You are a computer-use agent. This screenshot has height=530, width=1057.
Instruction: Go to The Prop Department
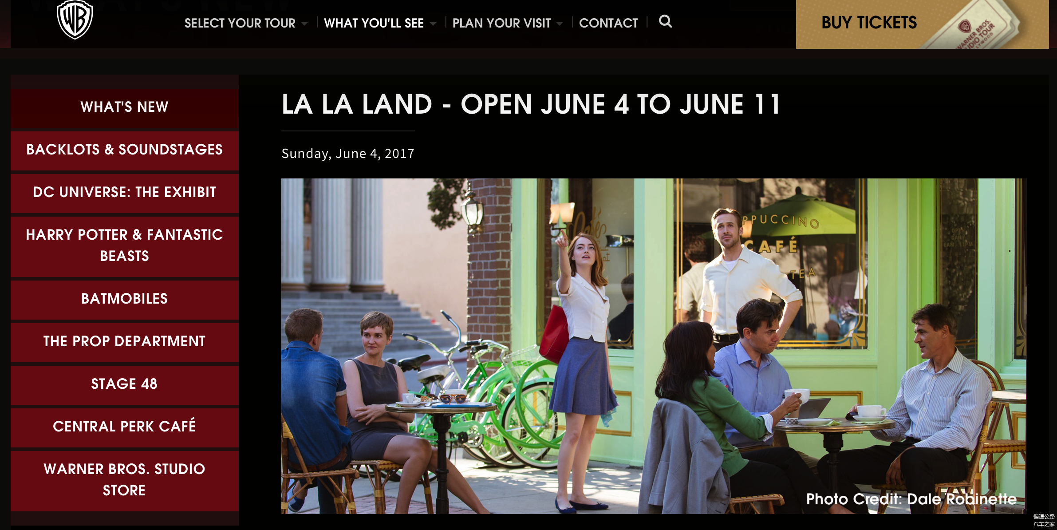pos(125,341)
